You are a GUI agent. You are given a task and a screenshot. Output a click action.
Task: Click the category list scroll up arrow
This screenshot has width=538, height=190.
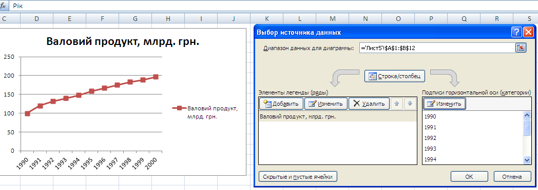tap(527, 115)
